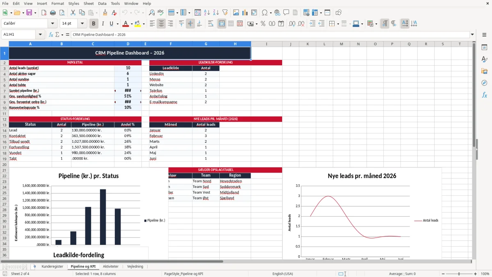
Task: Apply Format as Percent icon
Action: [x=263, y=24]
